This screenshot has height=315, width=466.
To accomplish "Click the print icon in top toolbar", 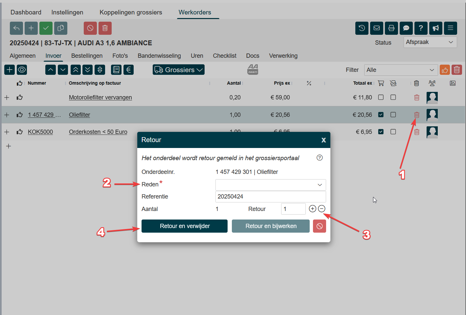I will (x=391, y=28).
